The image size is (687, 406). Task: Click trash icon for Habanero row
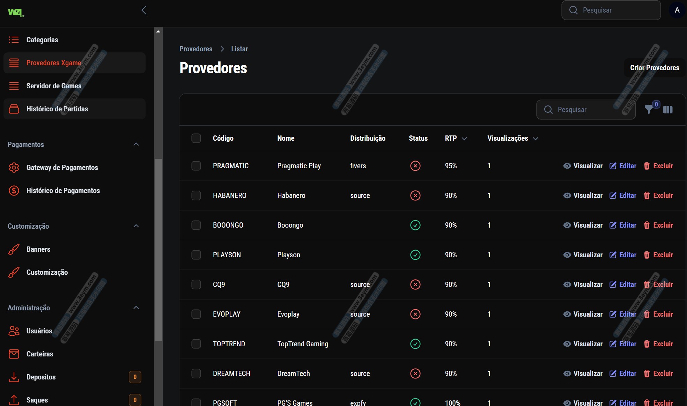(x=647, y=195)
